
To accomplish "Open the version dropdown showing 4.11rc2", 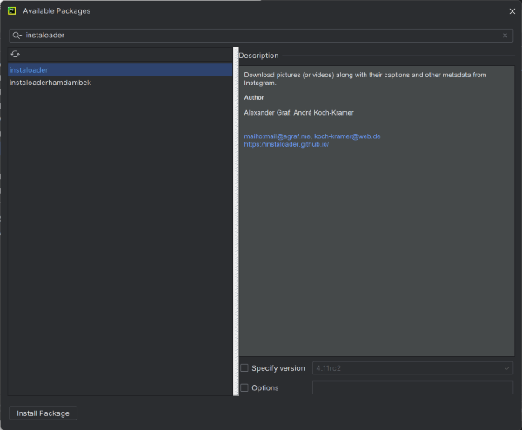I will tap(412, 368).
